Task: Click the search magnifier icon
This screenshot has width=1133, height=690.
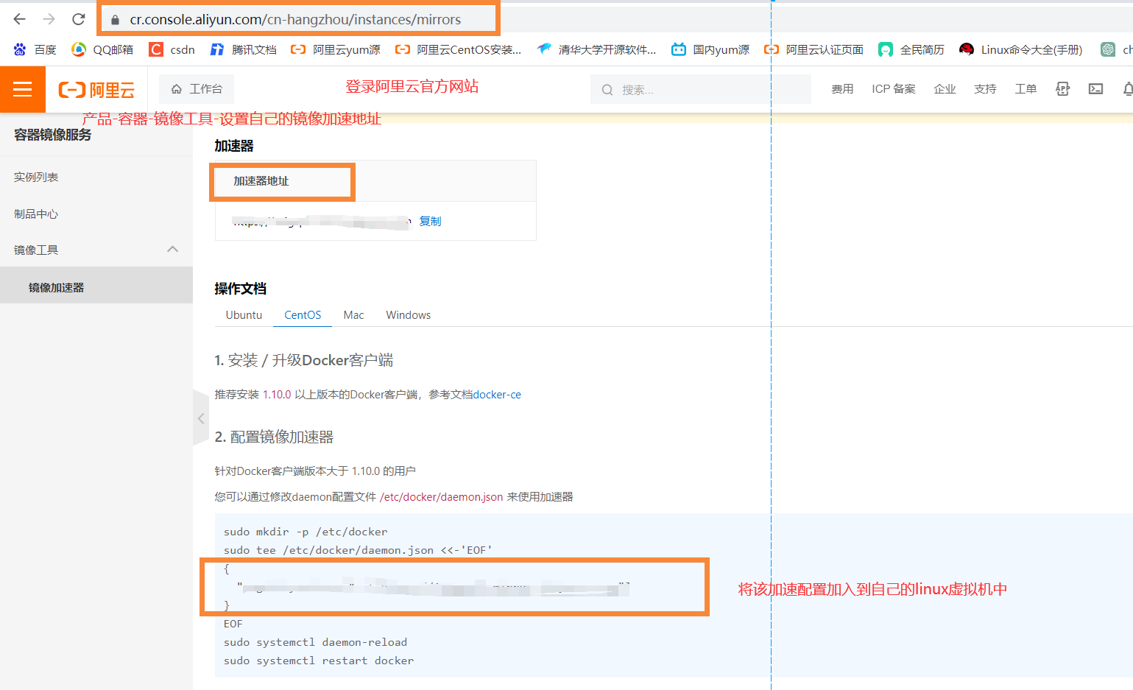Action: 607,90
